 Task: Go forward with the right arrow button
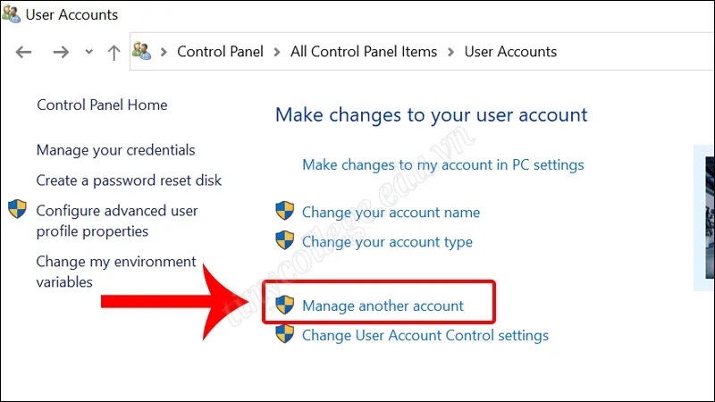click(61, 52)
